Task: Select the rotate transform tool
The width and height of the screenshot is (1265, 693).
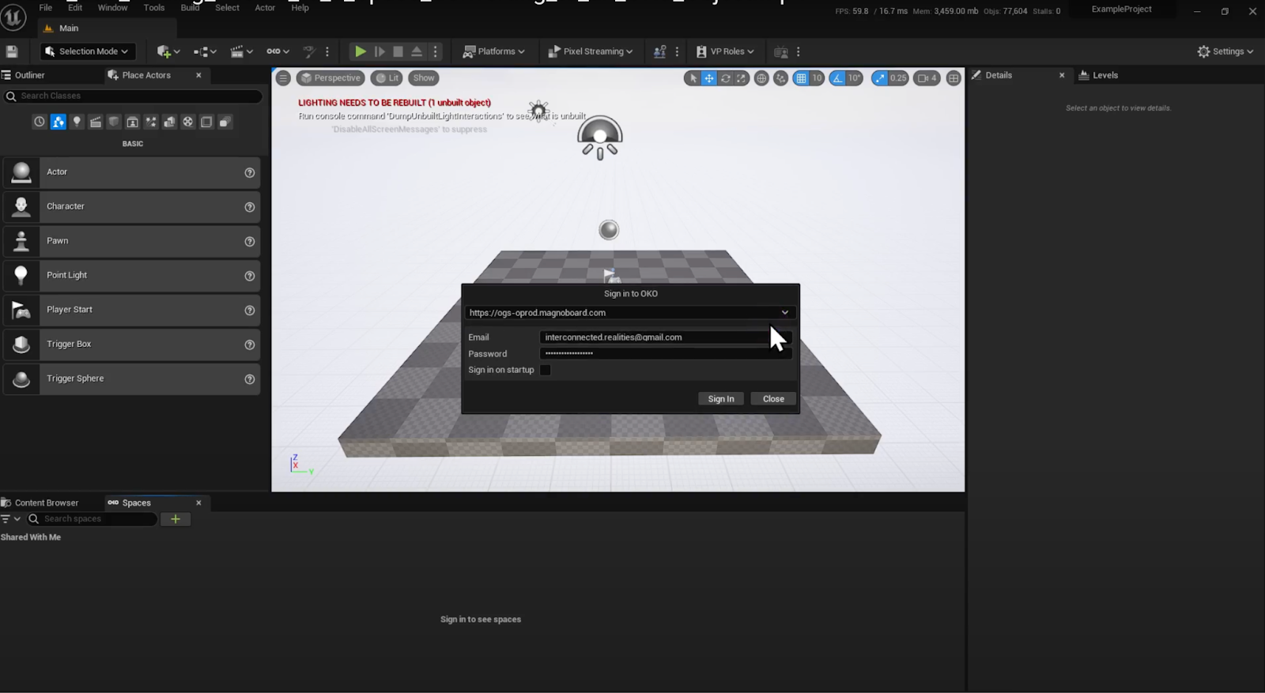Action: [725, 78]
